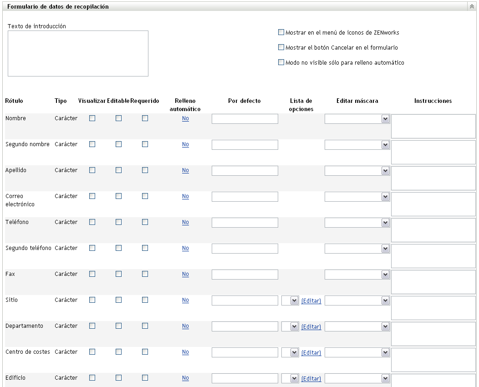
Task: Check Mostrar el botón Cancelar en formulario
Action: click(281, 47)
